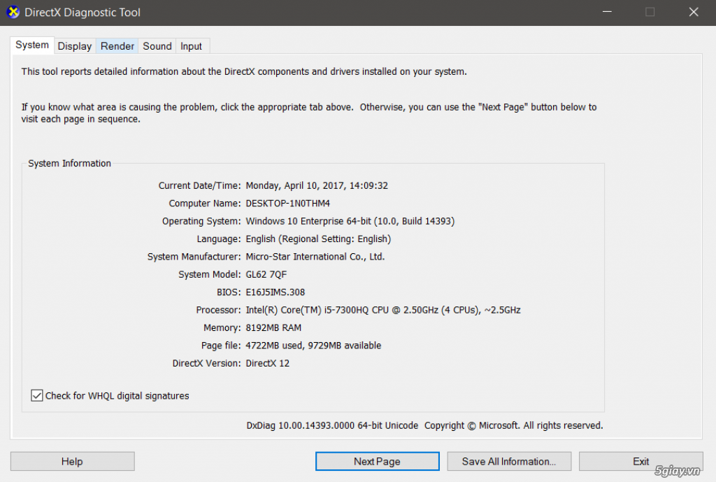Click the Help button
Screen dimensions: 716x482
point(72,462)
